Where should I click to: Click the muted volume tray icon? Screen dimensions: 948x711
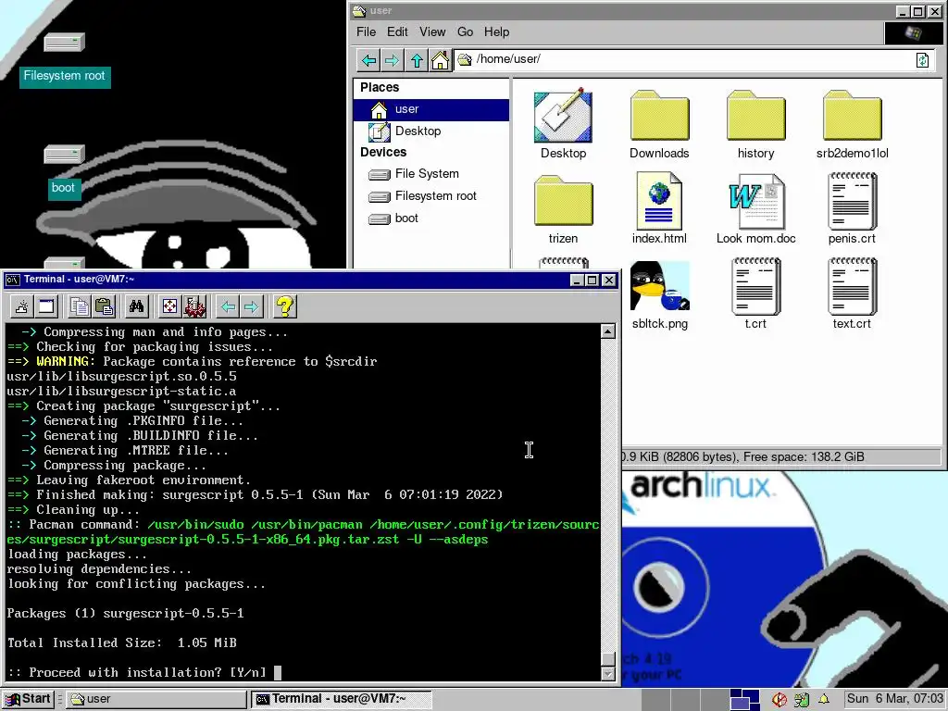780,700
